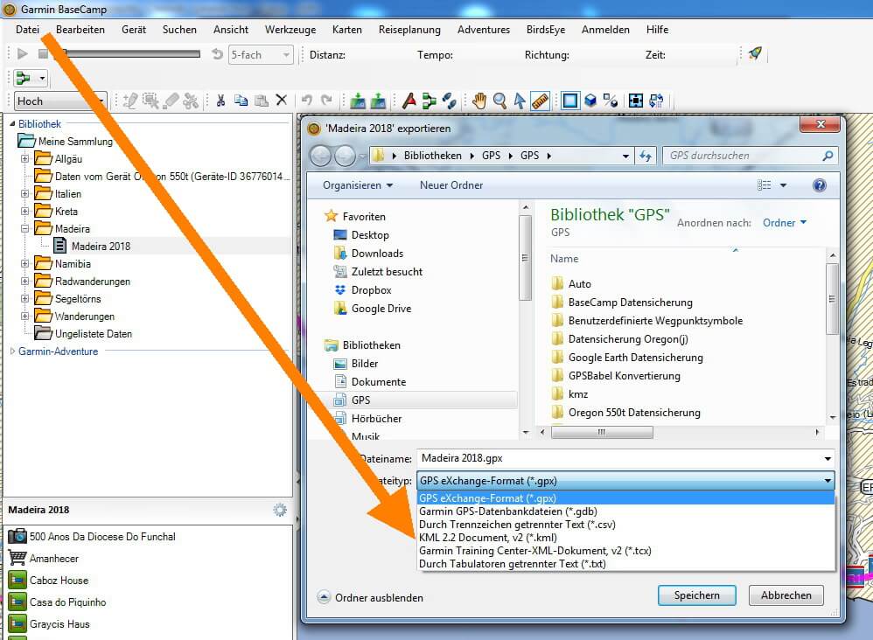This screenshot has width=873, height=640.
Task: Click the delete X icon in toolbar
Action: pos(282,101)
